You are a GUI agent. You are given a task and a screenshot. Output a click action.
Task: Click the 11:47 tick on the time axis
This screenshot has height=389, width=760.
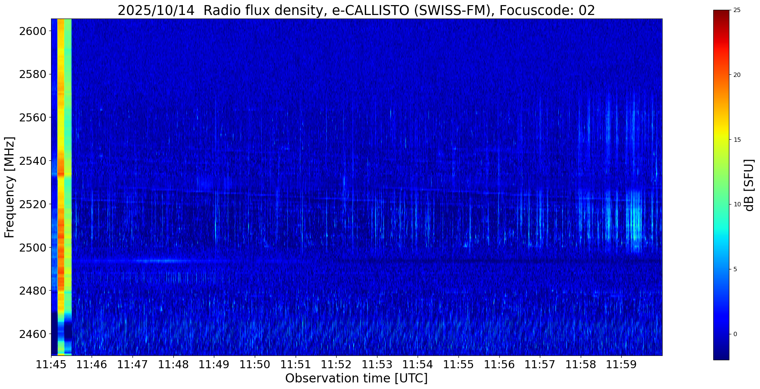133,365
